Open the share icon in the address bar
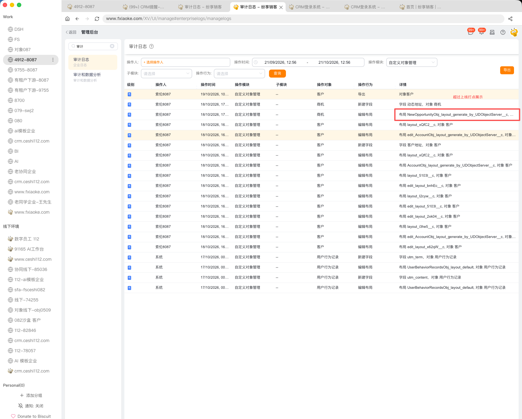This screenshot has width=522, height=419. pos(510,19)
